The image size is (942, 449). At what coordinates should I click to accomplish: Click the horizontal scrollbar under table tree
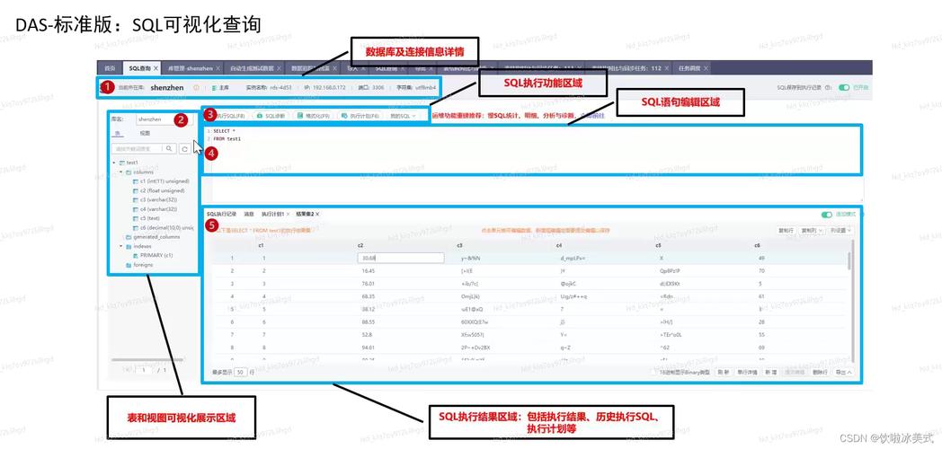coord(147,359)
